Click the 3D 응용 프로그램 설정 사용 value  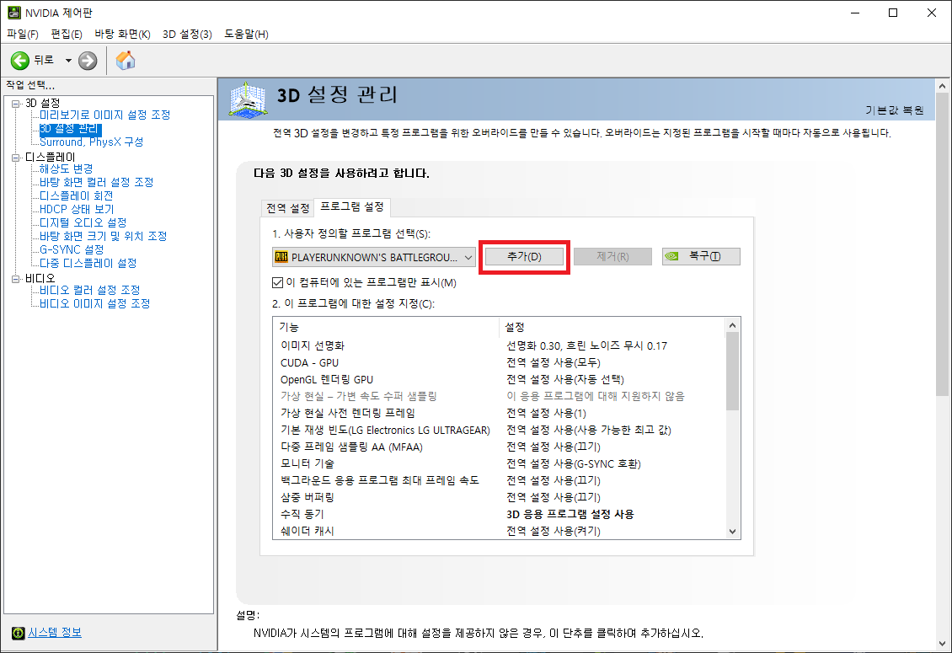[x=570, y=514]
